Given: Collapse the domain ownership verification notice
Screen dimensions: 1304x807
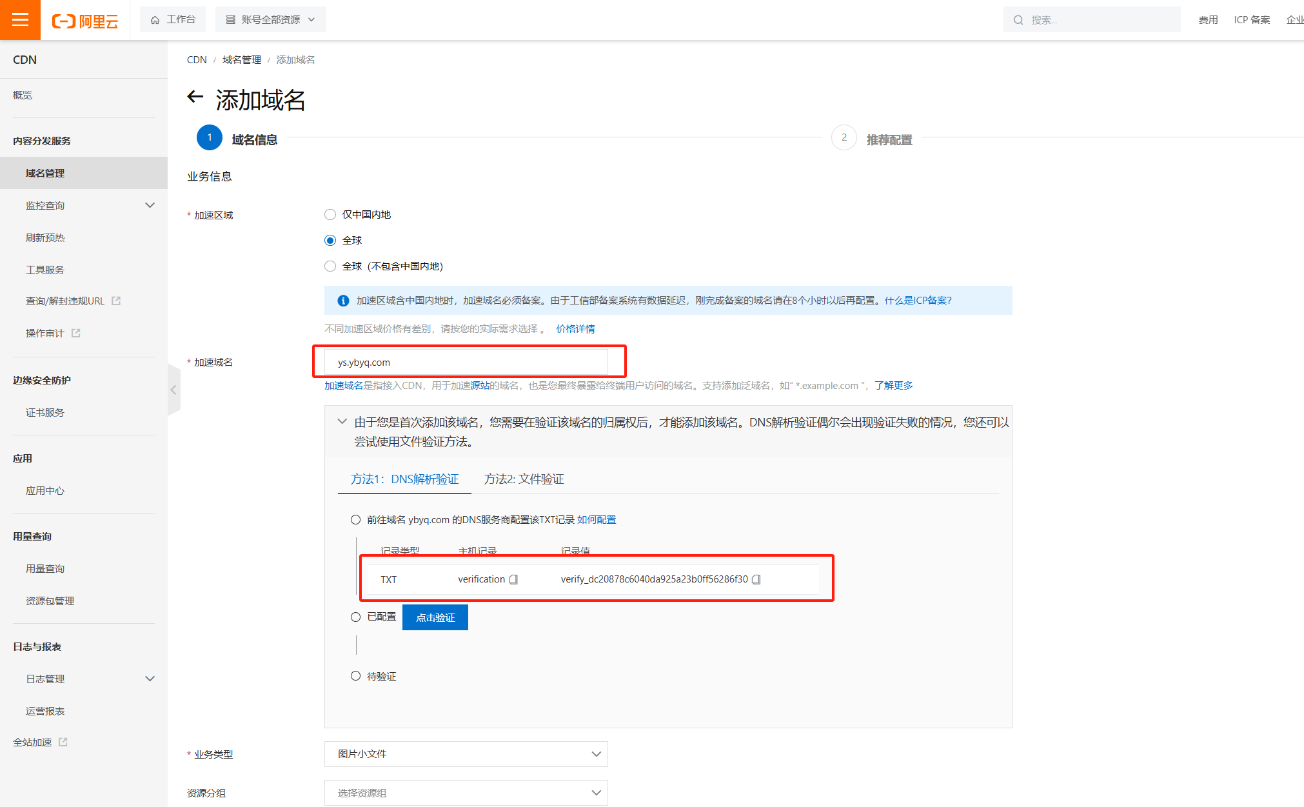Looking at the screenshot, I should click(342, 422).
